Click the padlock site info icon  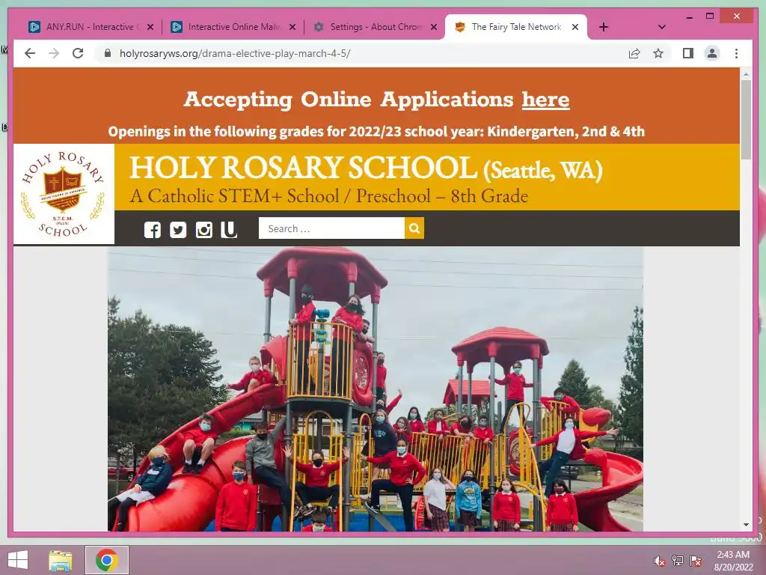coord(108,53)
